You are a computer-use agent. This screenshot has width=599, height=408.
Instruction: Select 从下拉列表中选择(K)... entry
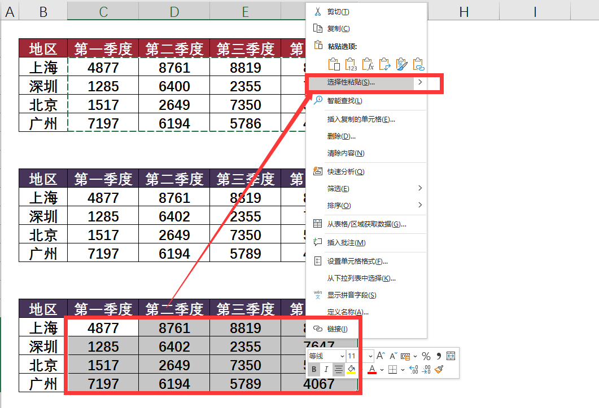click(366, 278)
